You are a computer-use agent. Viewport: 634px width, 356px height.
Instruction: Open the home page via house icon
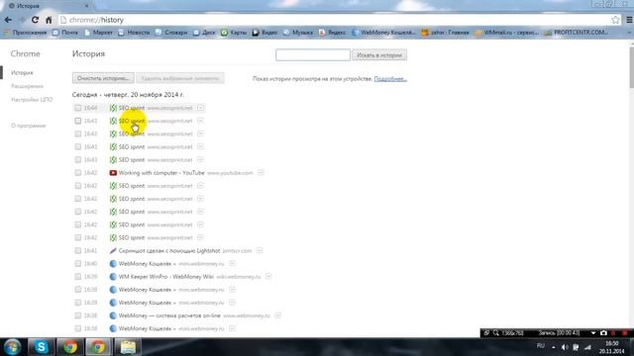point(49,20)
